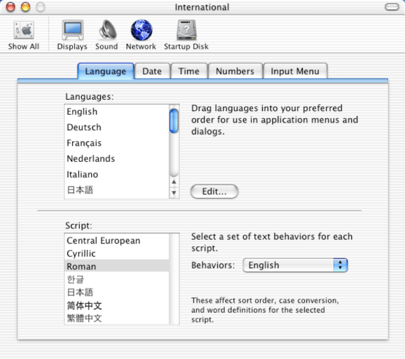Select 한글 in the Script list
Viewport: 405px width, 359px height.
click(116, 279)
